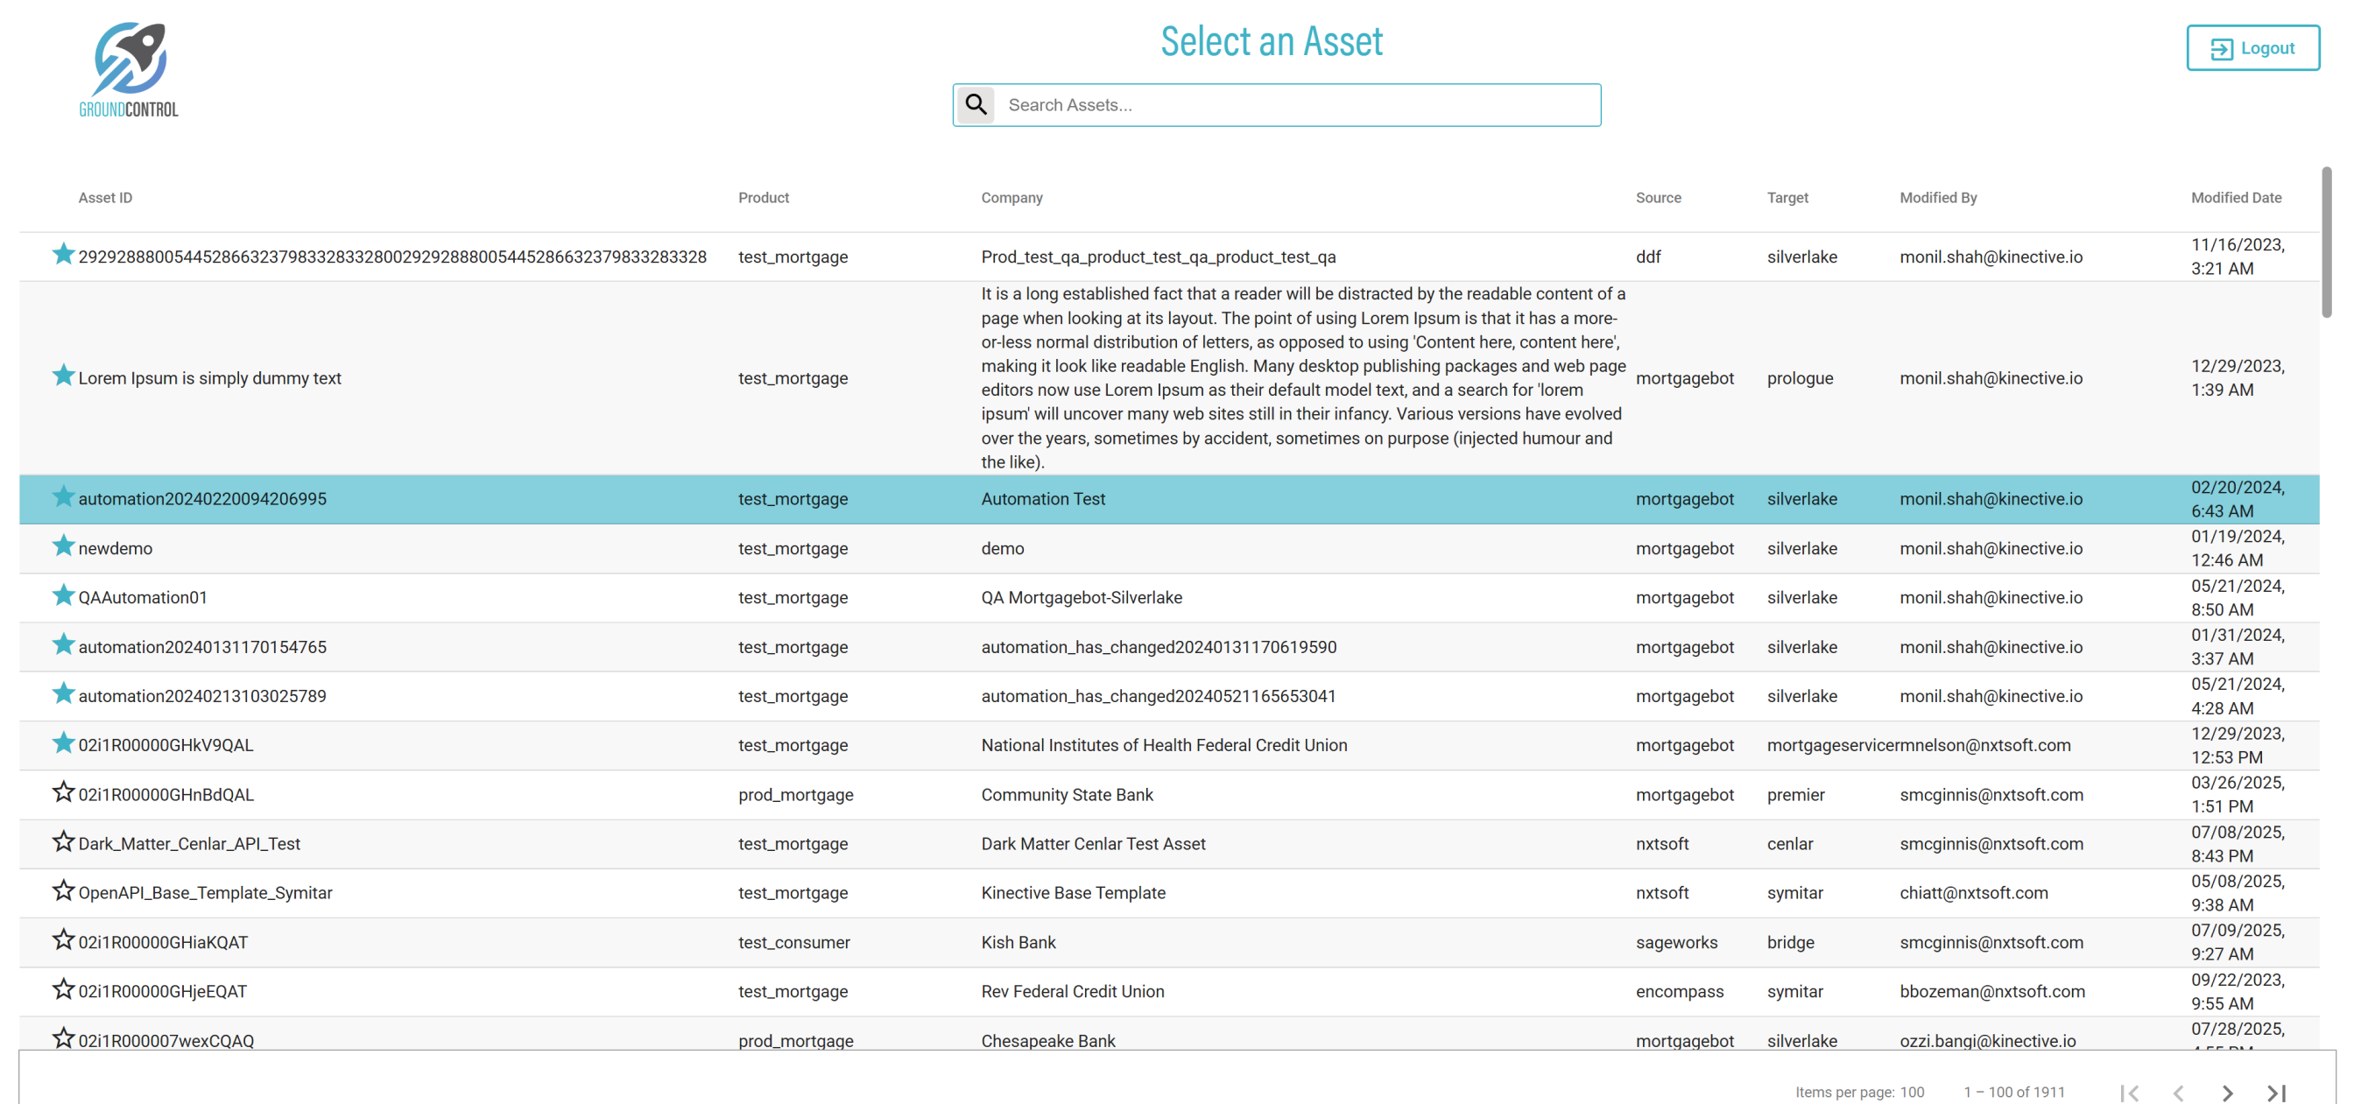Click the Ground Control rocket logo

pos(129,70)
